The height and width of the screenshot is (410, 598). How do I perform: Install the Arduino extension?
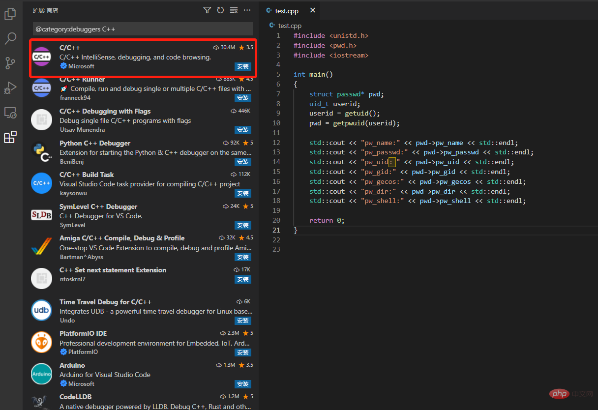point(243,384)
